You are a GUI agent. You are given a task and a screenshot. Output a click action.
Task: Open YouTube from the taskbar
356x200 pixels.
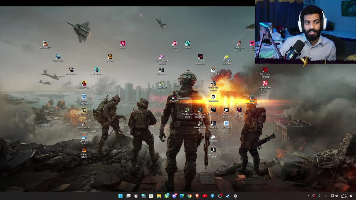coord(205,196)
